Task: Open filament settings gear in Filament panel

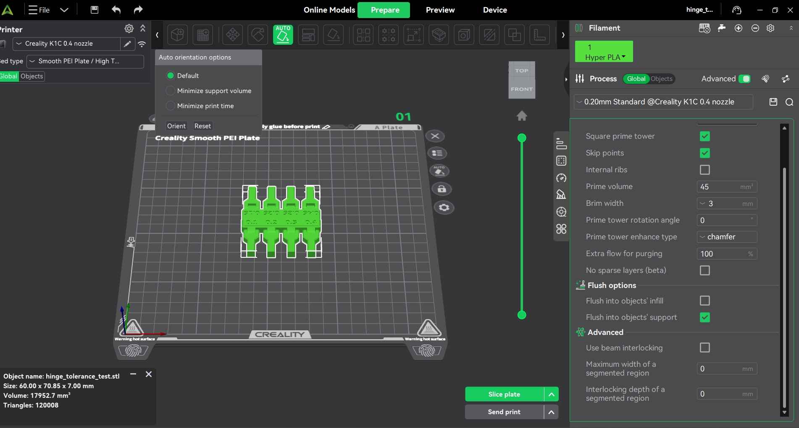Action: tap(771, 28)
